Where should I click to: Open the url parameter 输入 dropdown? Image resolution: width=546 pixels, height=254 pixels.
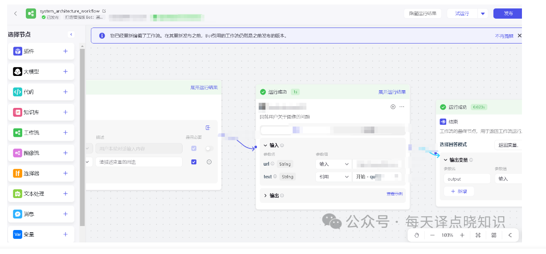pyautogui.click(x=333, y=164)
